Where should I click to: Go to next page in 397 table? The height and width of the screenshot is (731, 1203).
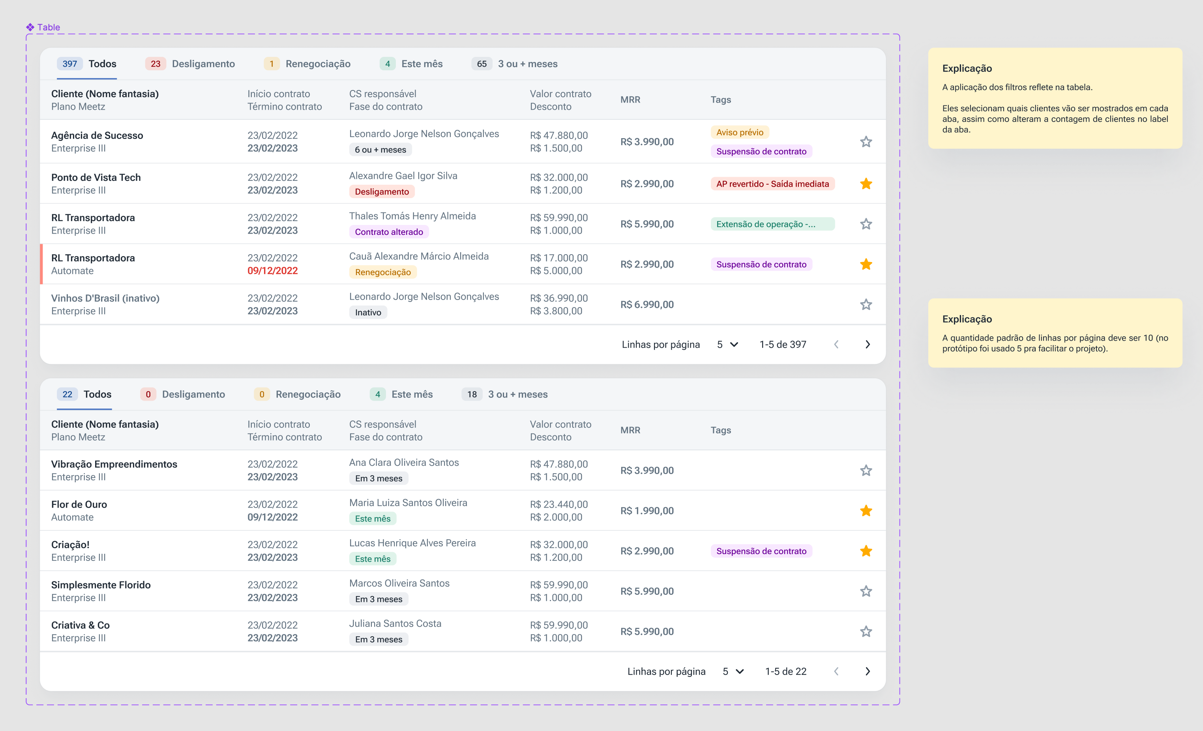[867, 344]
